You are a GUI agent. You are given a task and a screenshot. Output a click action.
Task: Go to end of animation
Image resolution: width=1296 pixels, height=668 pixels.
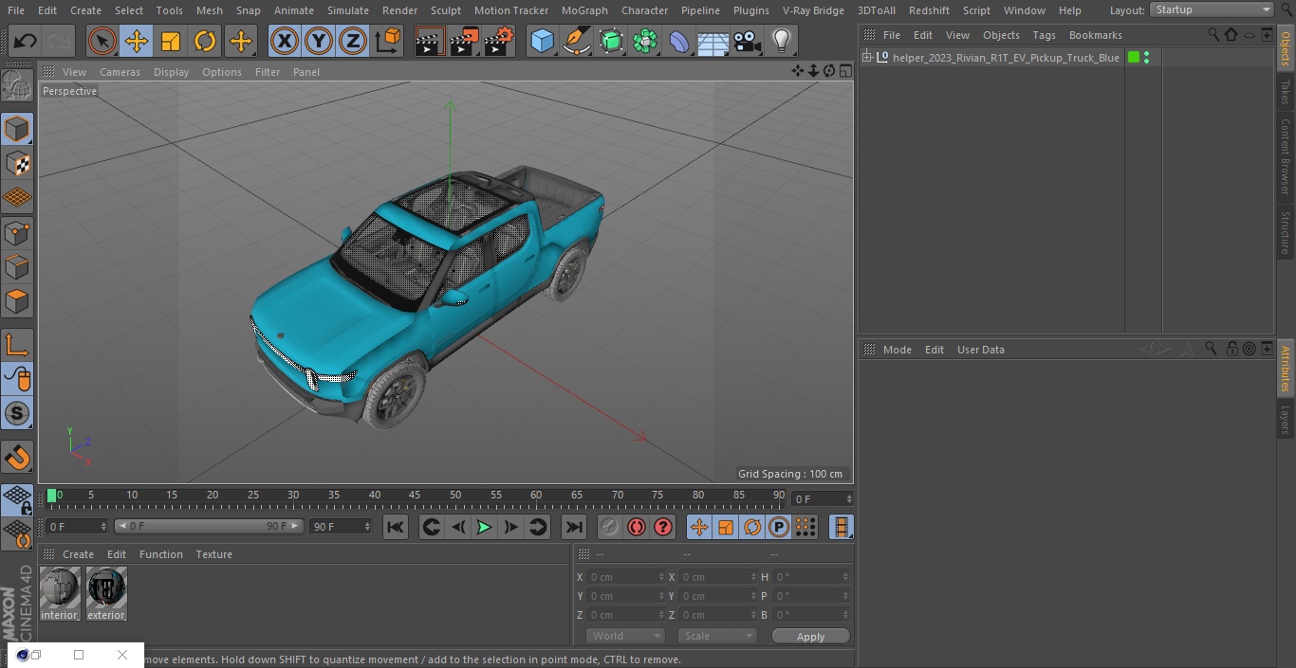click(574, 527)
